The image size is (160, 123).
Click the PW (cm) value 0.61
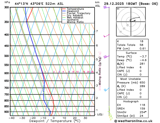click(143, 49)
